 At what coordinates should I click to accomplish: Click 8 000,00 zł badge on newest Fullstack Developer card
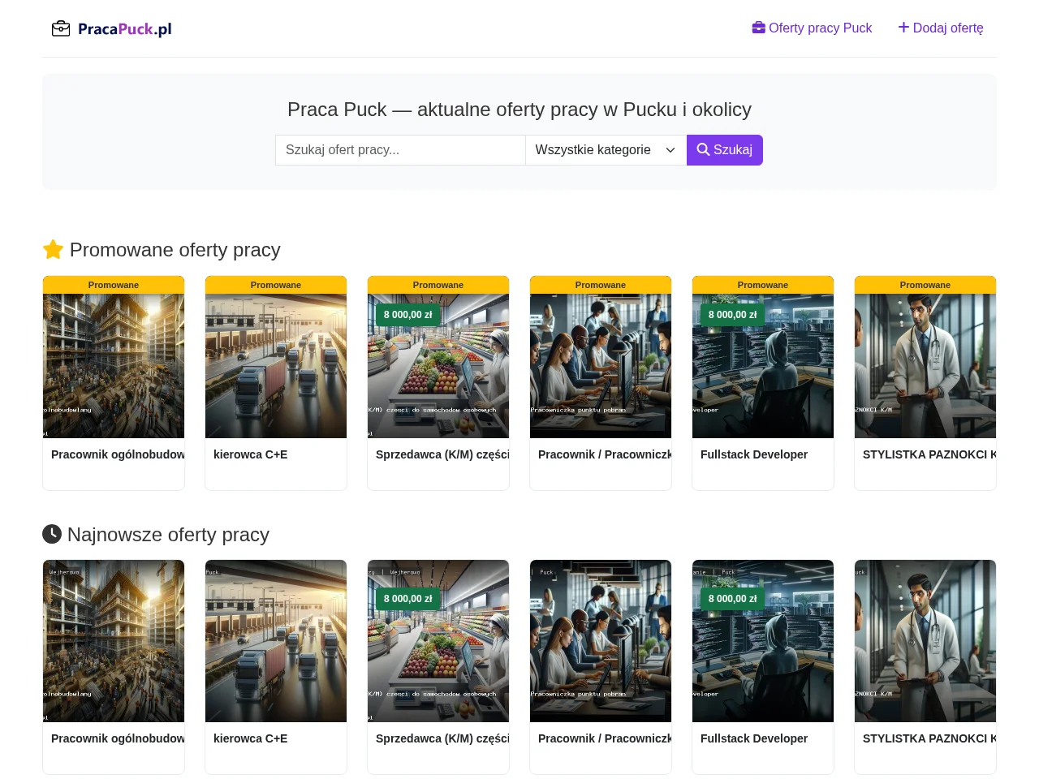(733, 599)
